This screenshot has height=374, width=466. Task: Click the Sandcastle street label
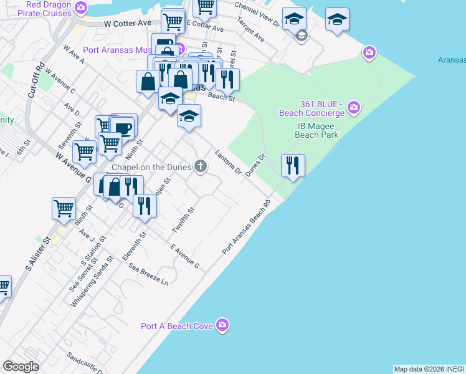[x=85, y=363]
